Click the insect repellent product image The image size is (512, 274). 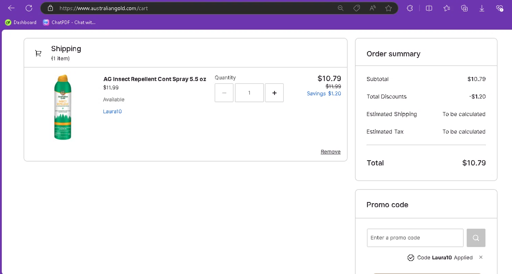click(x=63, y=107)
